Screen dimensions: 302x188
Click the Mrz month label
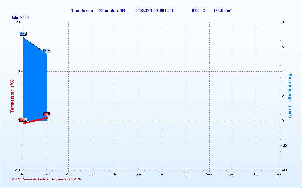click(68, 174)
